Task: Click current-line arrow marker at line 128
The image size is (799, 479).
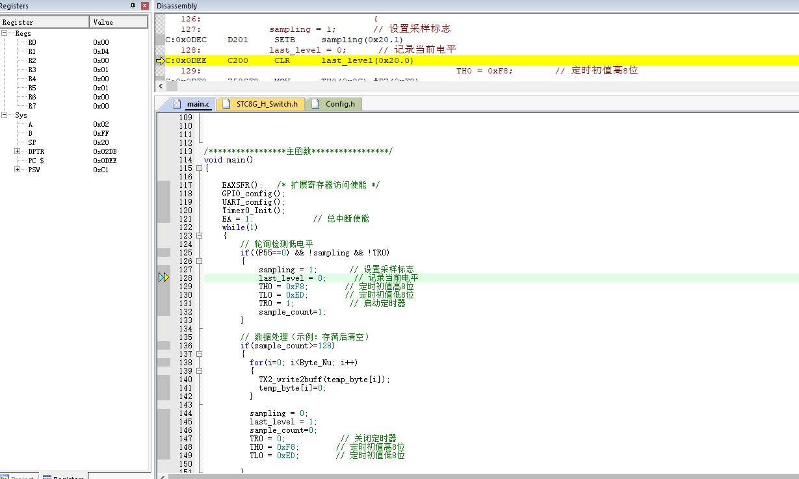Action: click(x=164, y=278)
